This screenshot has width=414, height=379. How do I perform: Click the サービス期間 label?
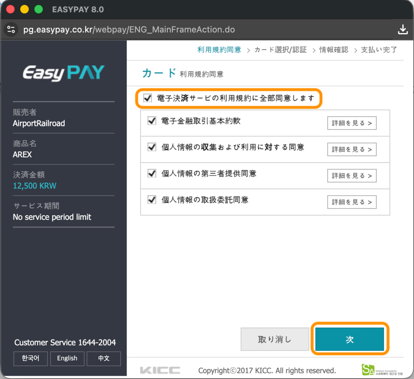36,206
